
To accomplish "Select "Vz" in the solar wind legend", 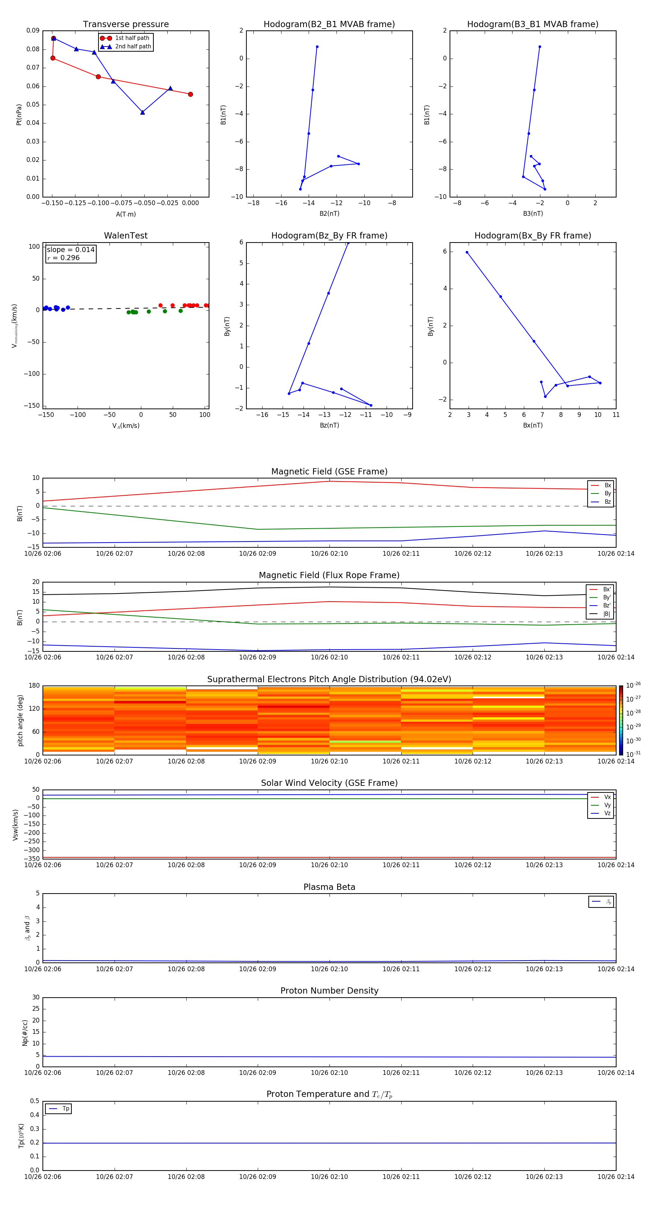I will tap(601, 813).
